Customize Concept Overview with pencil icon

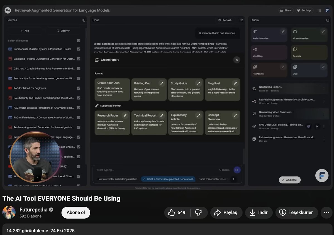(235, 115)
